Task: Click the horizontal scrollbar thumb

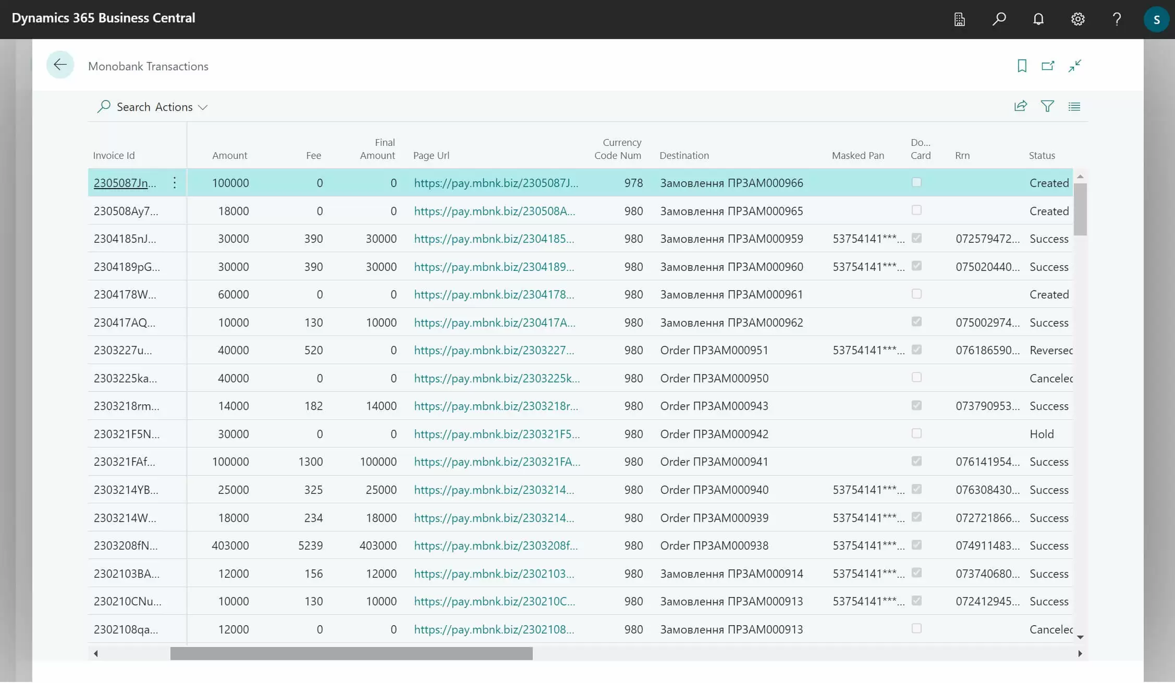Action: (x=351, y=653)
